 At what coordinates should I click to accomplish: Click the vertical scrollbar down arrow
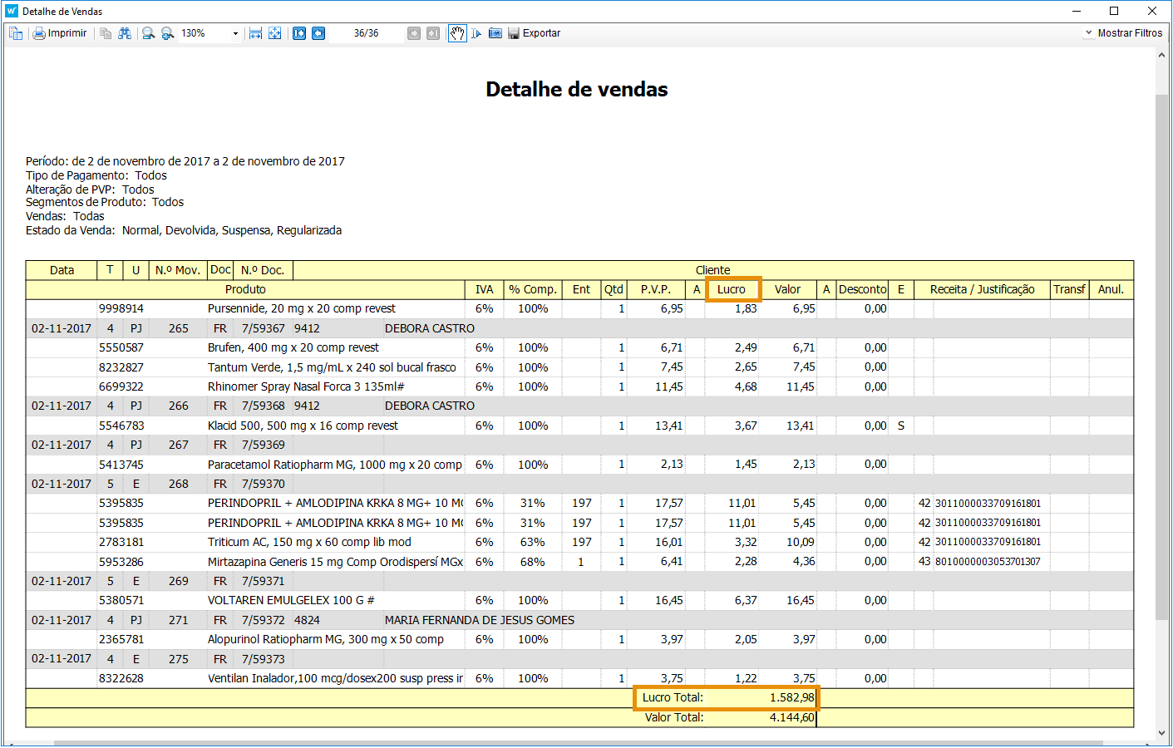(1161, 733)
